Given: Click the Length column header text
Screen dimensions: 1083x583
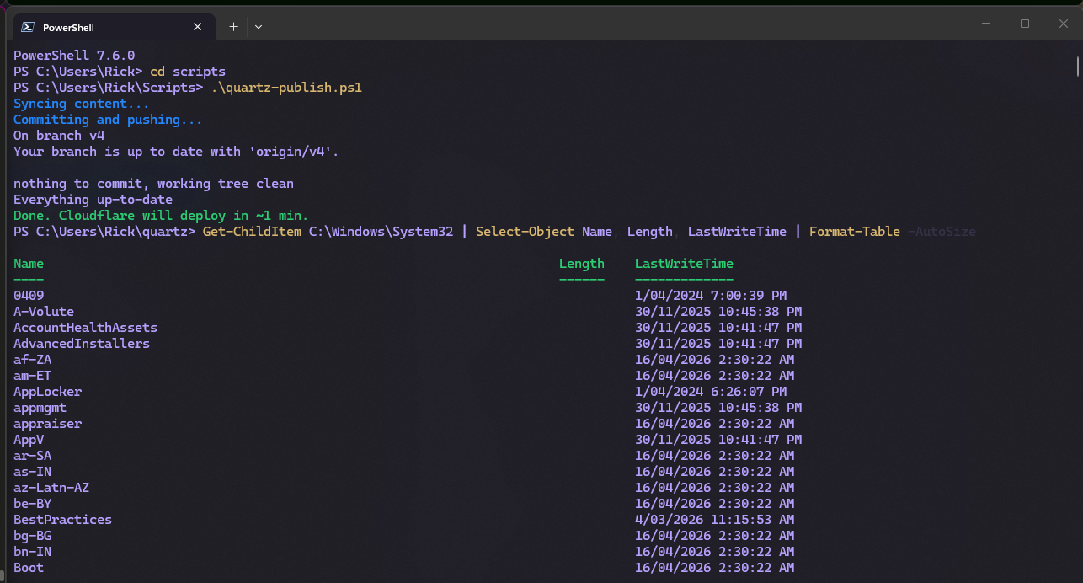Looking at the screenshot, I should [x=581, y=264].
